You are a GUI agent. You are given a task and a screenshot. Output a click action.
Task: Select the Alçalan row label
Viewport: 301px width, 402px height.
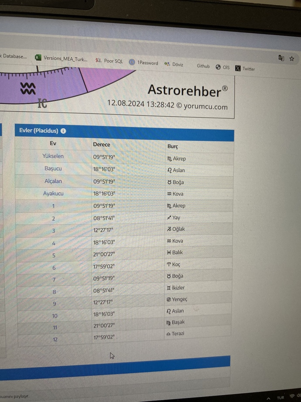(53, 181)
